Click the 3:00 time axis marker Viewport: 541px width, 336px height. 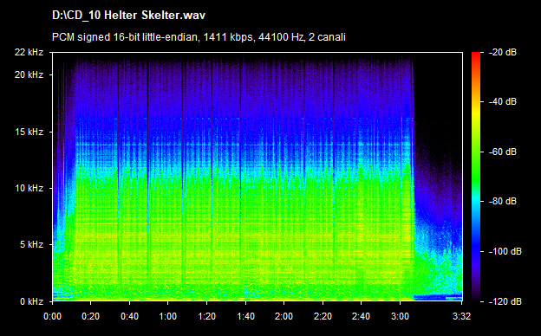pos(401,316)
